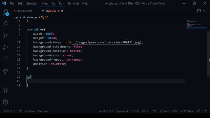Click the 'cover' value on line 14
The height and width of the screenshot is (118, 210).
tap(67, 55)
